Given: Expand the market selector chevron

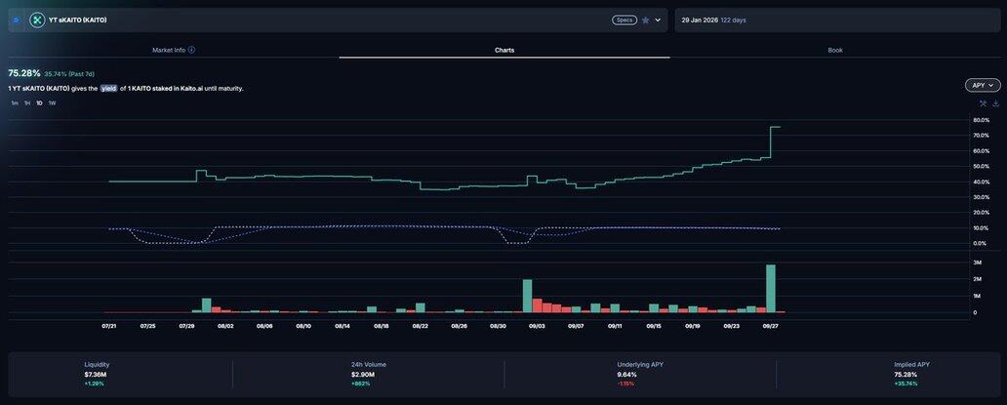Looking at the screenshot, I should 658,20.
